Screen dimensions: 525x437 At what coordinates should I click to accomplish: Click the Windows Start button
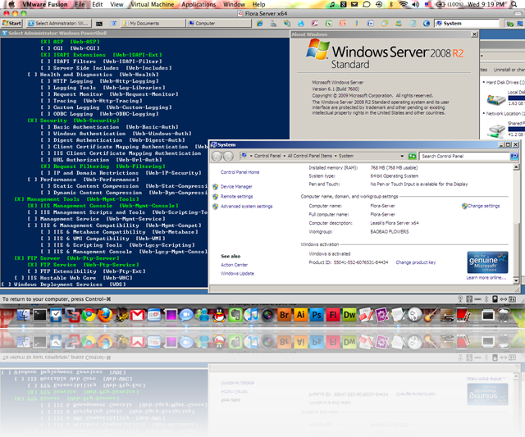pyautogui.click(x=12, y=24)
